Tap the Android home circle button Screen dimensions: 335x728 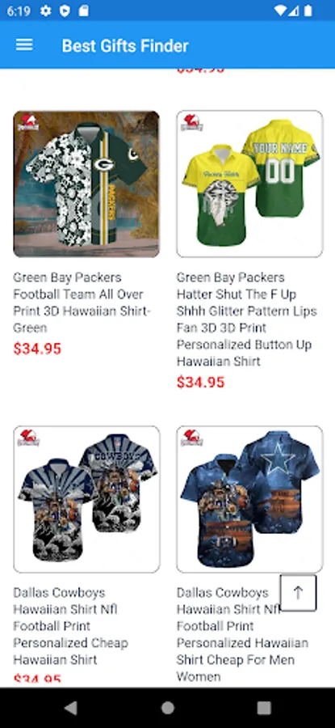tap(167, 708)
